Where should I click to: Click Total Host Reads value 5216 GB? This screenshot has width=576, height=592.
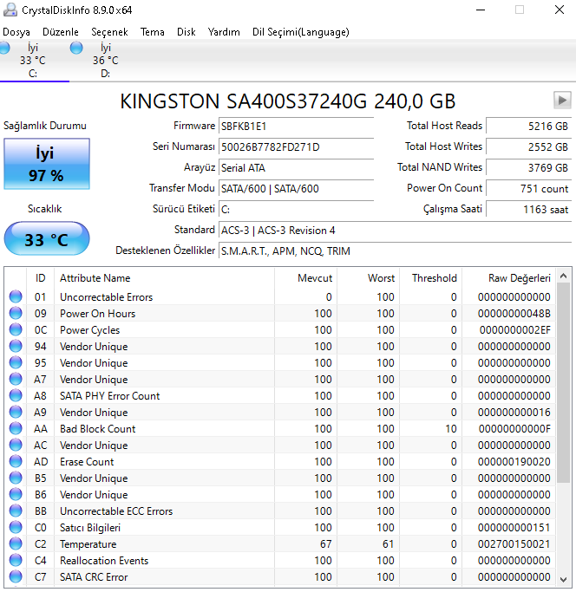point(529,126)
